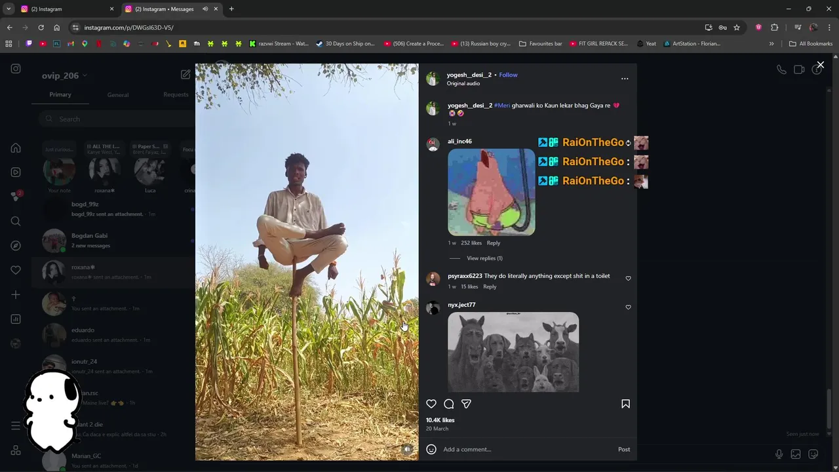Switch to Requests inbox tab

pos(176,94)
